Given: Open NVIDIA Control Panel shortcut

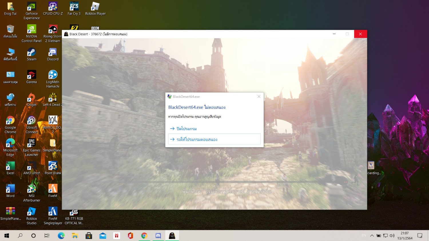Looking at the screenshot, I should coord(31,34).
